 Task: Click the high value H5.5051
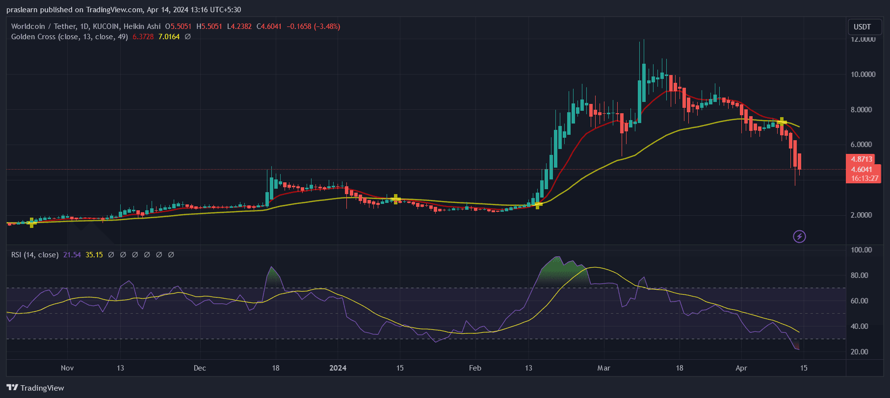click(x=209, y=26)
